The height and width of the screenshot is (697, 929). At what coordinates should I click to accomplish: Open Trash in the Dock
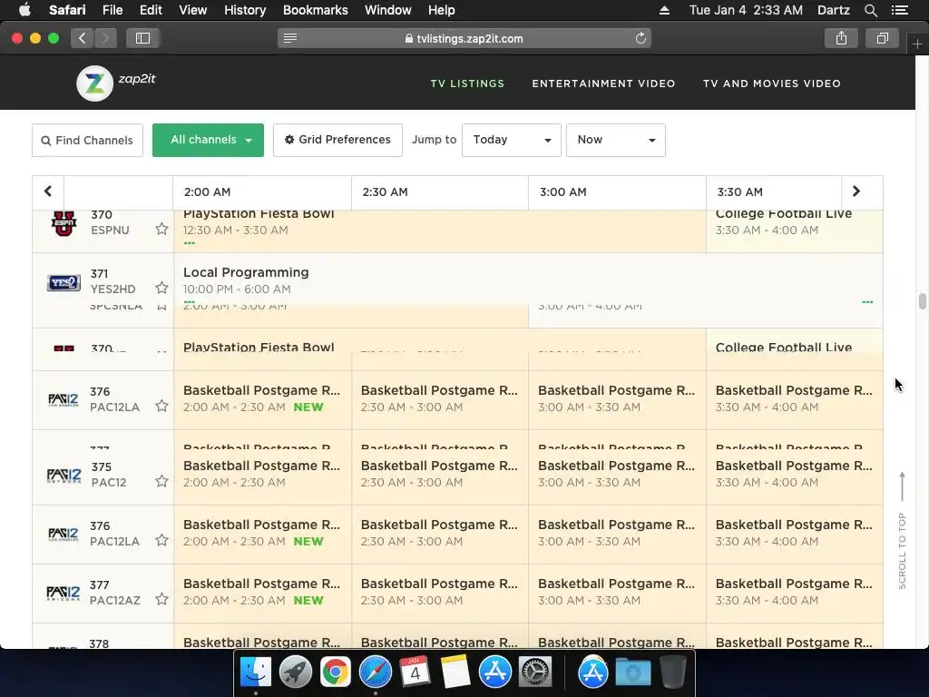[673, 672]
